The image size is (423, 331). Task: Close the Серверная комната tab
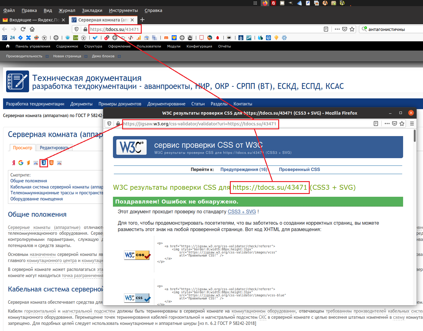(x=132, y=20)
